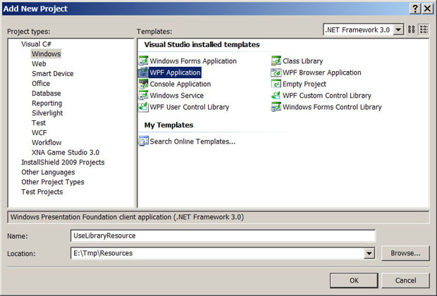Image resolution: width=437 pixels, height=296 pixels.
Task: Select the Office project type
Action: tap(41, 84)
